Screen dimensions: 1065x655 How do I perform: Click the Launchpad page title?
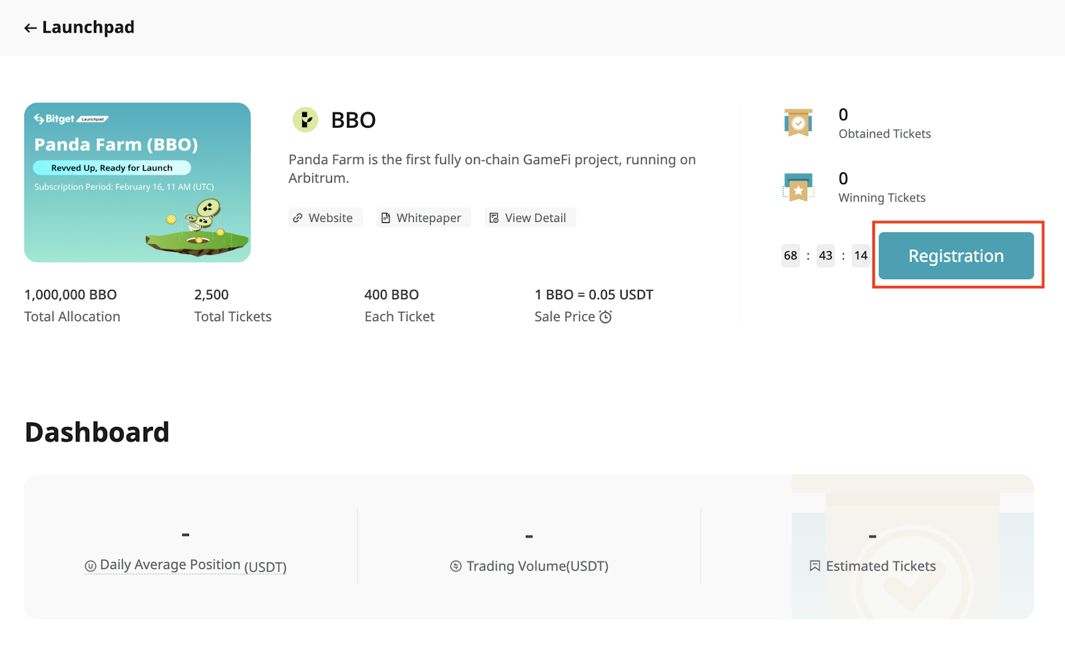pos(88,27)
